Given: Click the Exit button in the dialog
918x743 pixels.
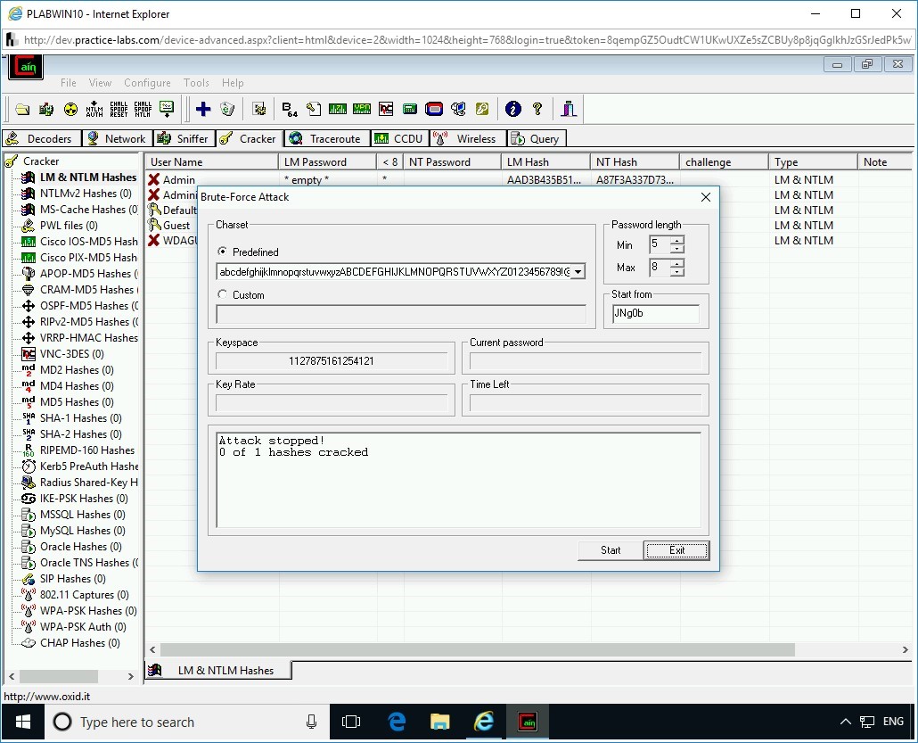Looking at the screenshot, I should click(676, 550).
